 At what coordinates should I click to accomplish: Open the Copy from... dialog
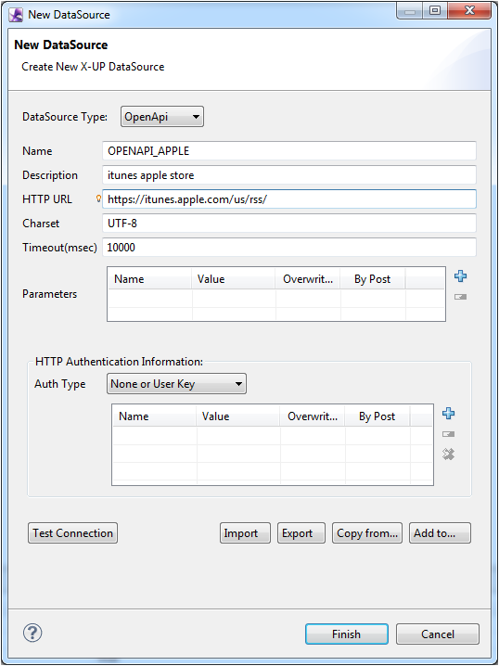(367, 533)
